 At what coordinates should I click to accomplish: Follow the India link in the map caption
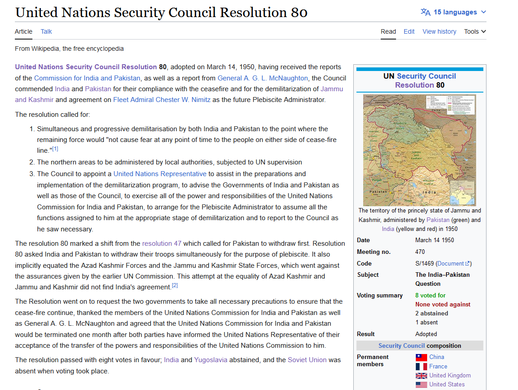coord(388,229)
